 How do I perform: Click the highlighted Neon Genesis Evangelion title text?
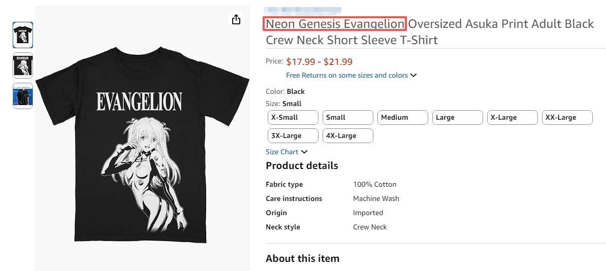click(335, 24)
